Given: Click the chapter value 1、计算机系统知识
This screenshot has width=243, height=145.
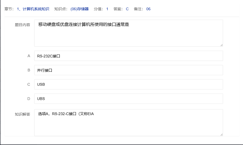Looking at the screenshot, I should click(x=33, y=9).
